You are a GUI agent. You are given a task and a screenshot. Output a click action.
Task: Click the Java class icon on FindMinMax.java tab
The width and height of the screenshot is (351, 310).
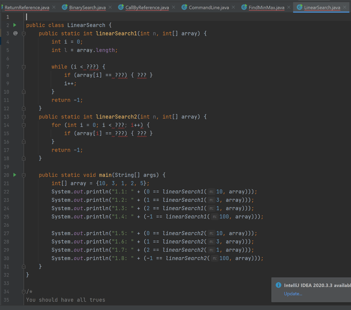(x=244, y=7)
